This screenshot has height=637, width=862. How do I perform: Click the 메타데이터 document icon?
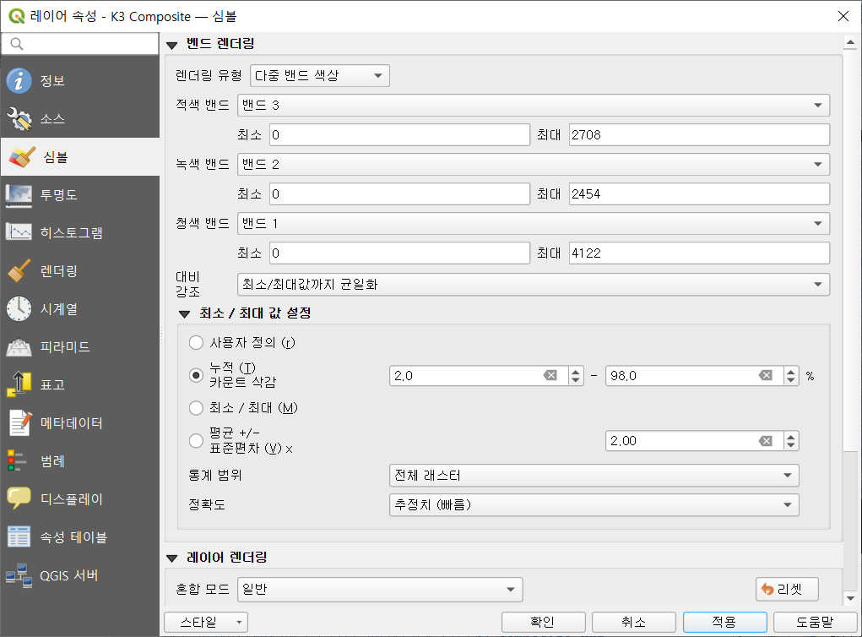(20, 423)
